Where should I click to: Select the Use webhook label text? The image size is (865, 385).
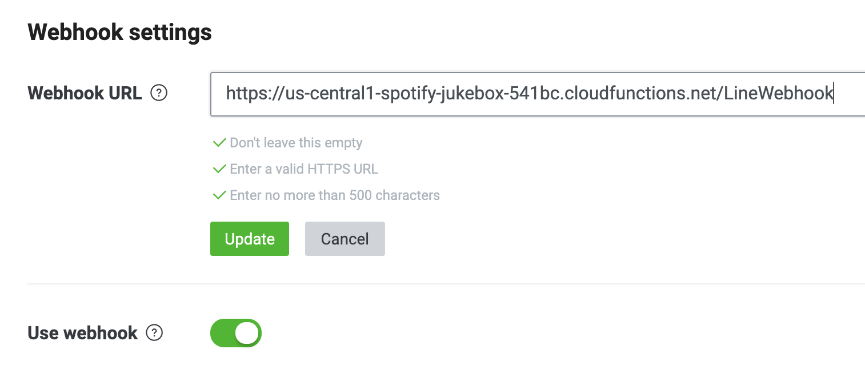[x=83, y=333]
